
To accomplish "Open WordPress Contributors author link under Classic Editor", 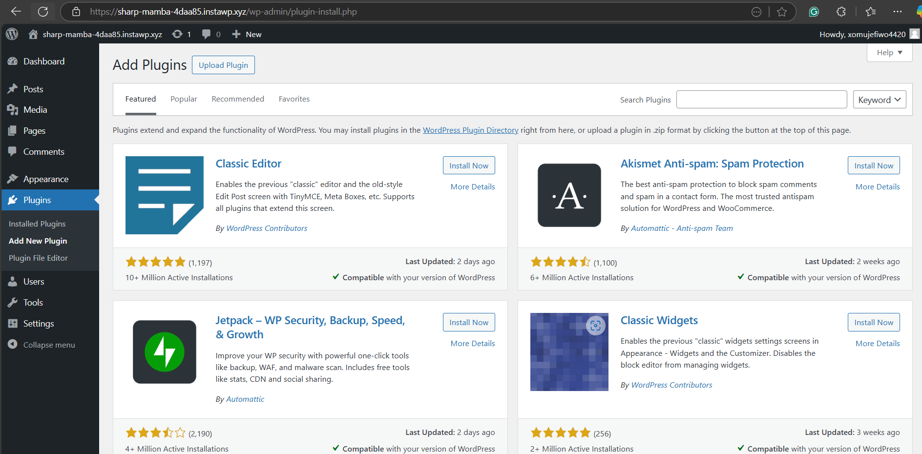I will tap(267, 228).
